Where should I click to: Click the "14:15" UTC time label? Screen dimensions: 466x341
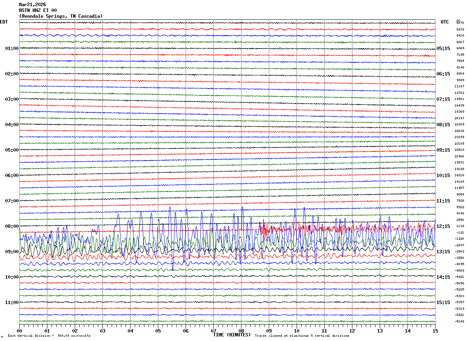coord(443,277)
